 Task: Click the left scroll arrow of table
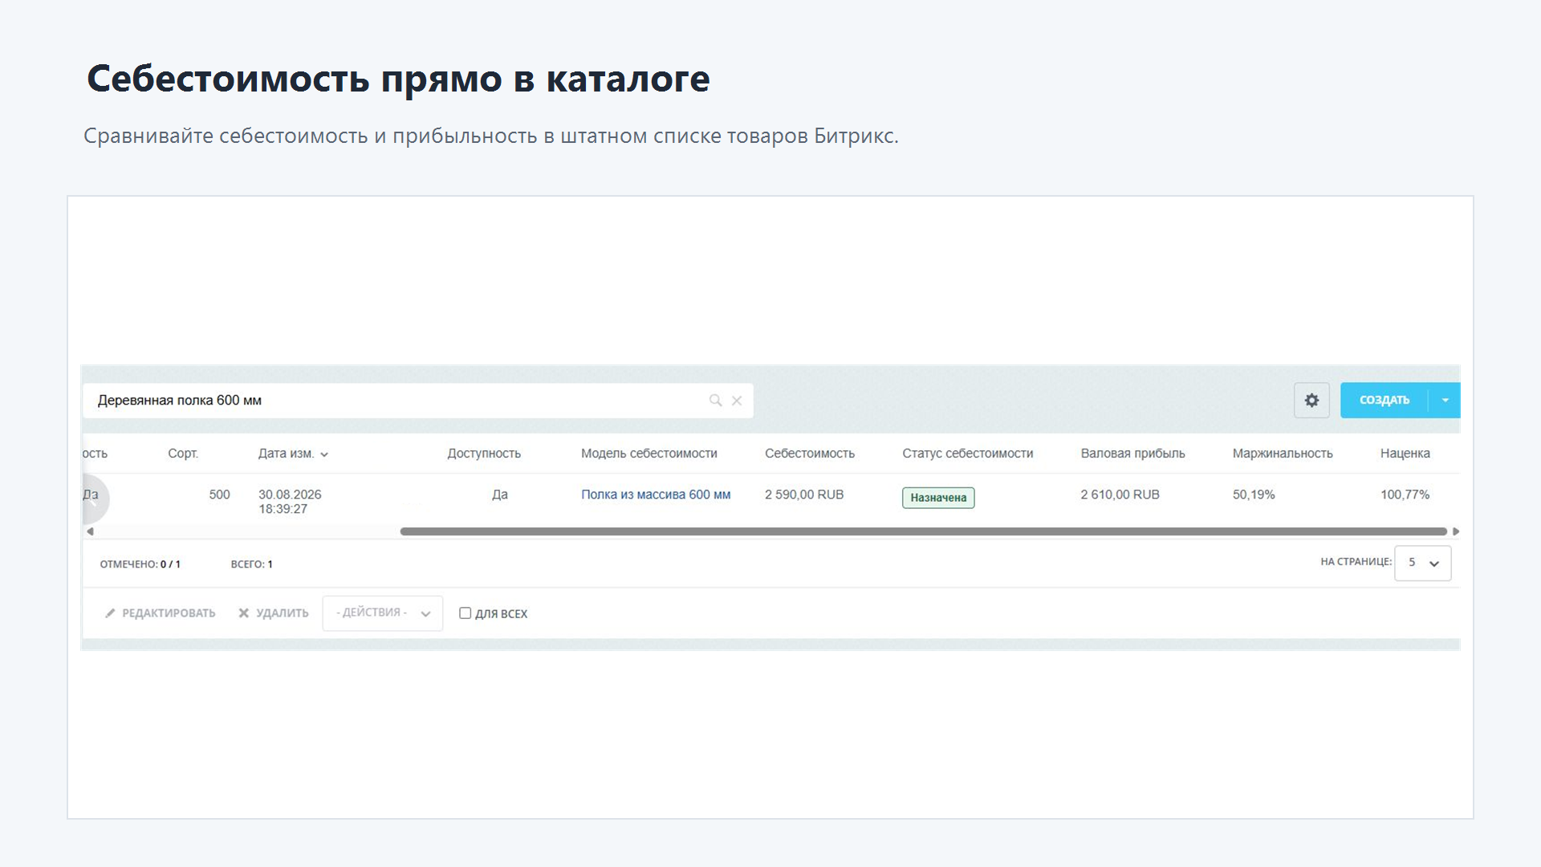click(x=90, y=531)
